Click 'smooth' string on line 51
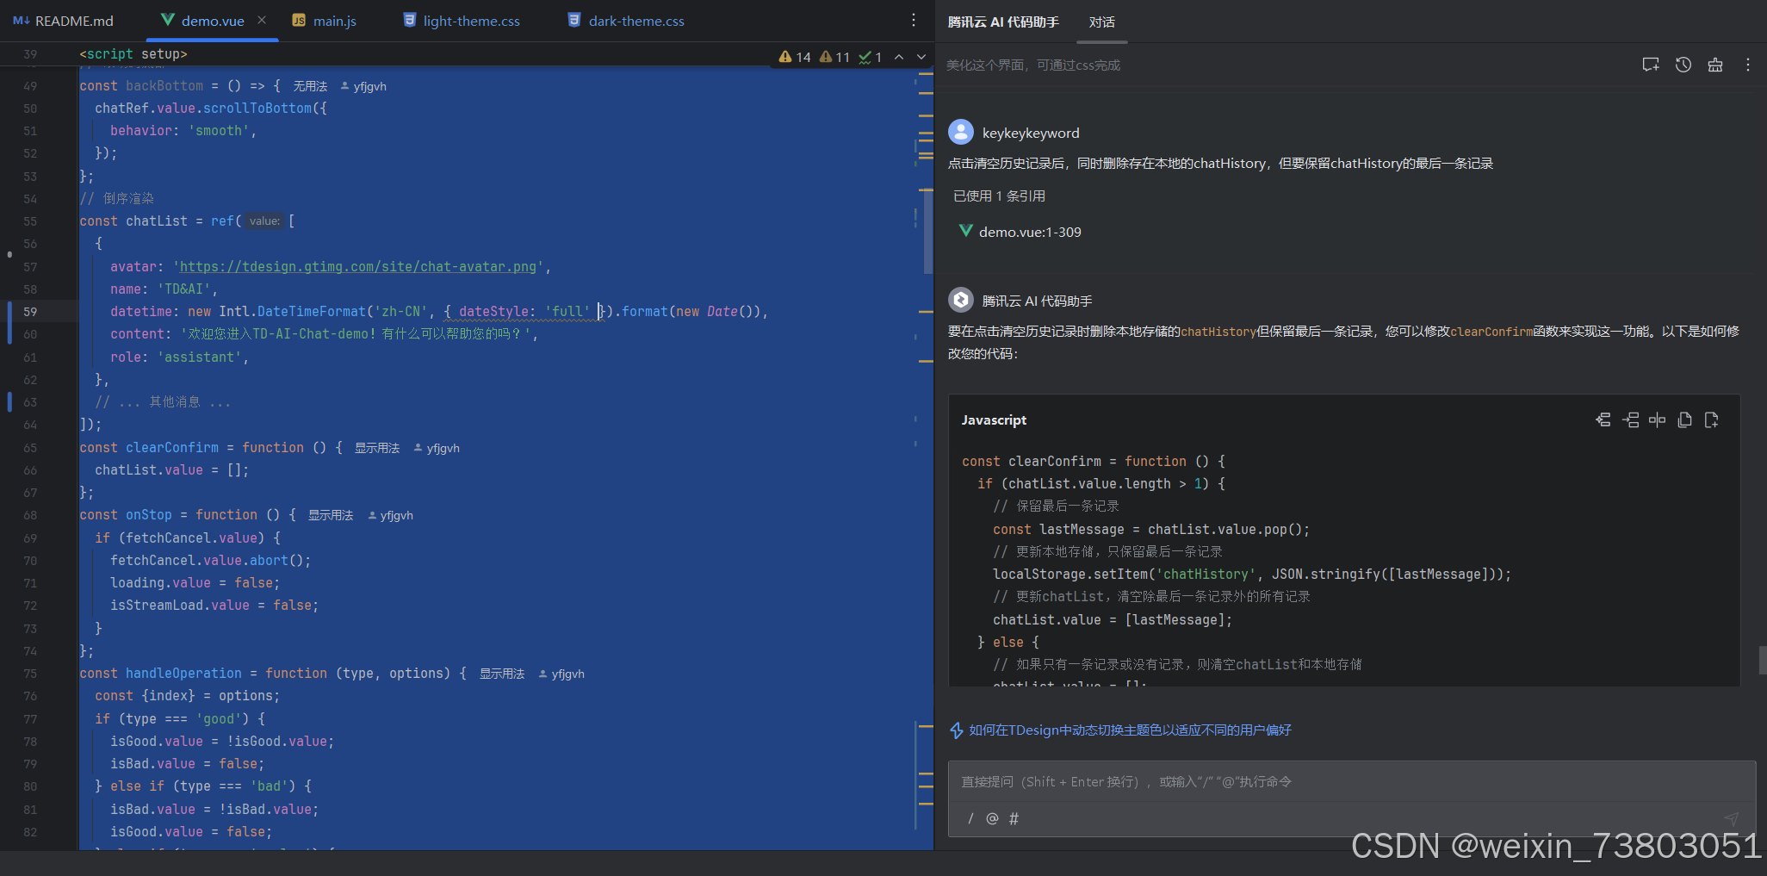This screenshot has width=1767, height=876. point(220,131)
